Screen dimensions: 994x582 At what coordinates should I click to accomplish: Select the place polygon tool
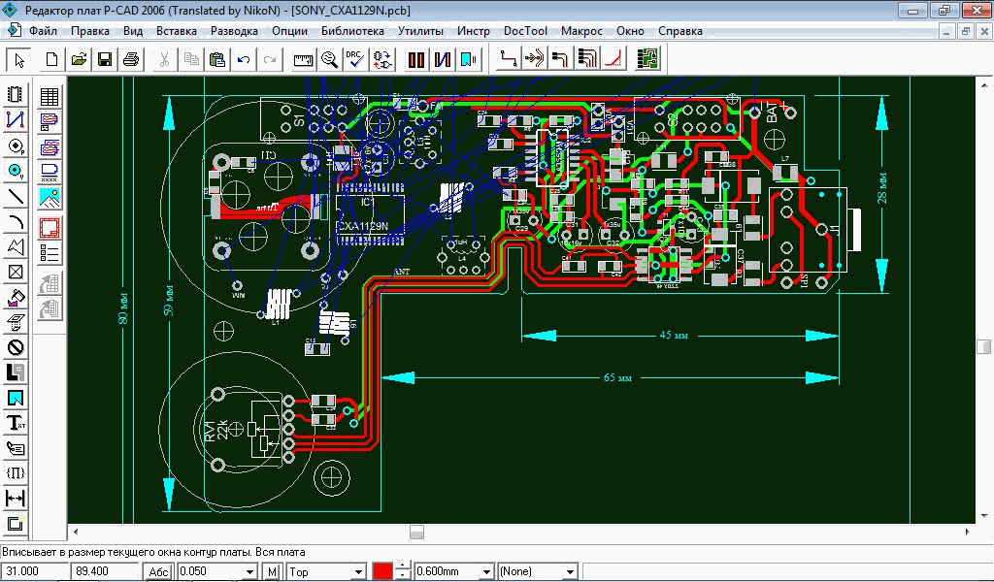coord(16,246)
